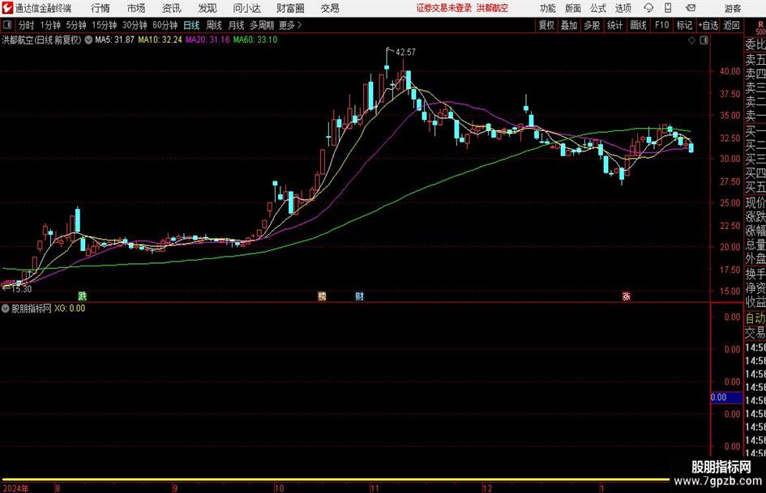Click the blue 财 event marker

(x=360, y=296)
